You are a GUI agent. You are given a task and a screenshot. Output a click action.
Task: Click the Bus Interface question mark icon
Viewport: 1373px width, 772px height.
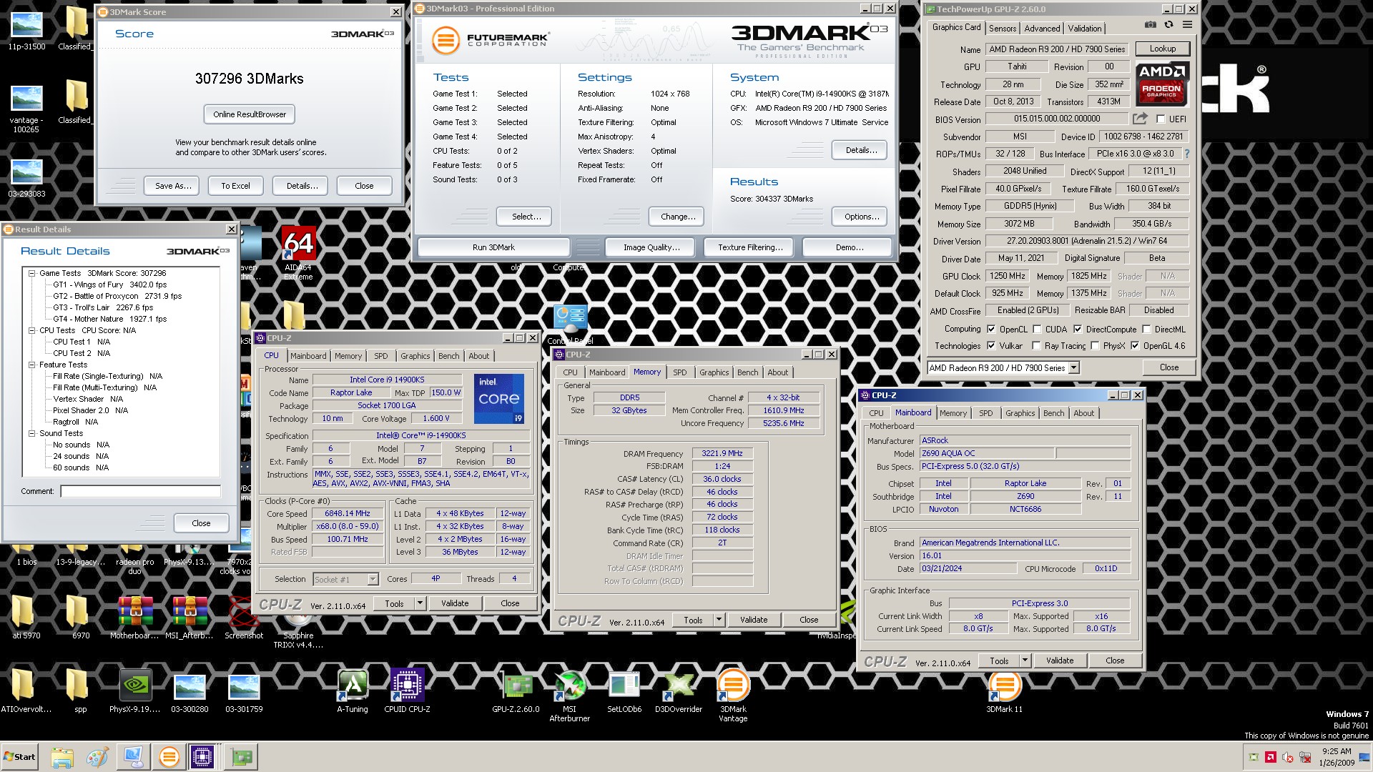pyautogui.click(x=1187, y=154)
